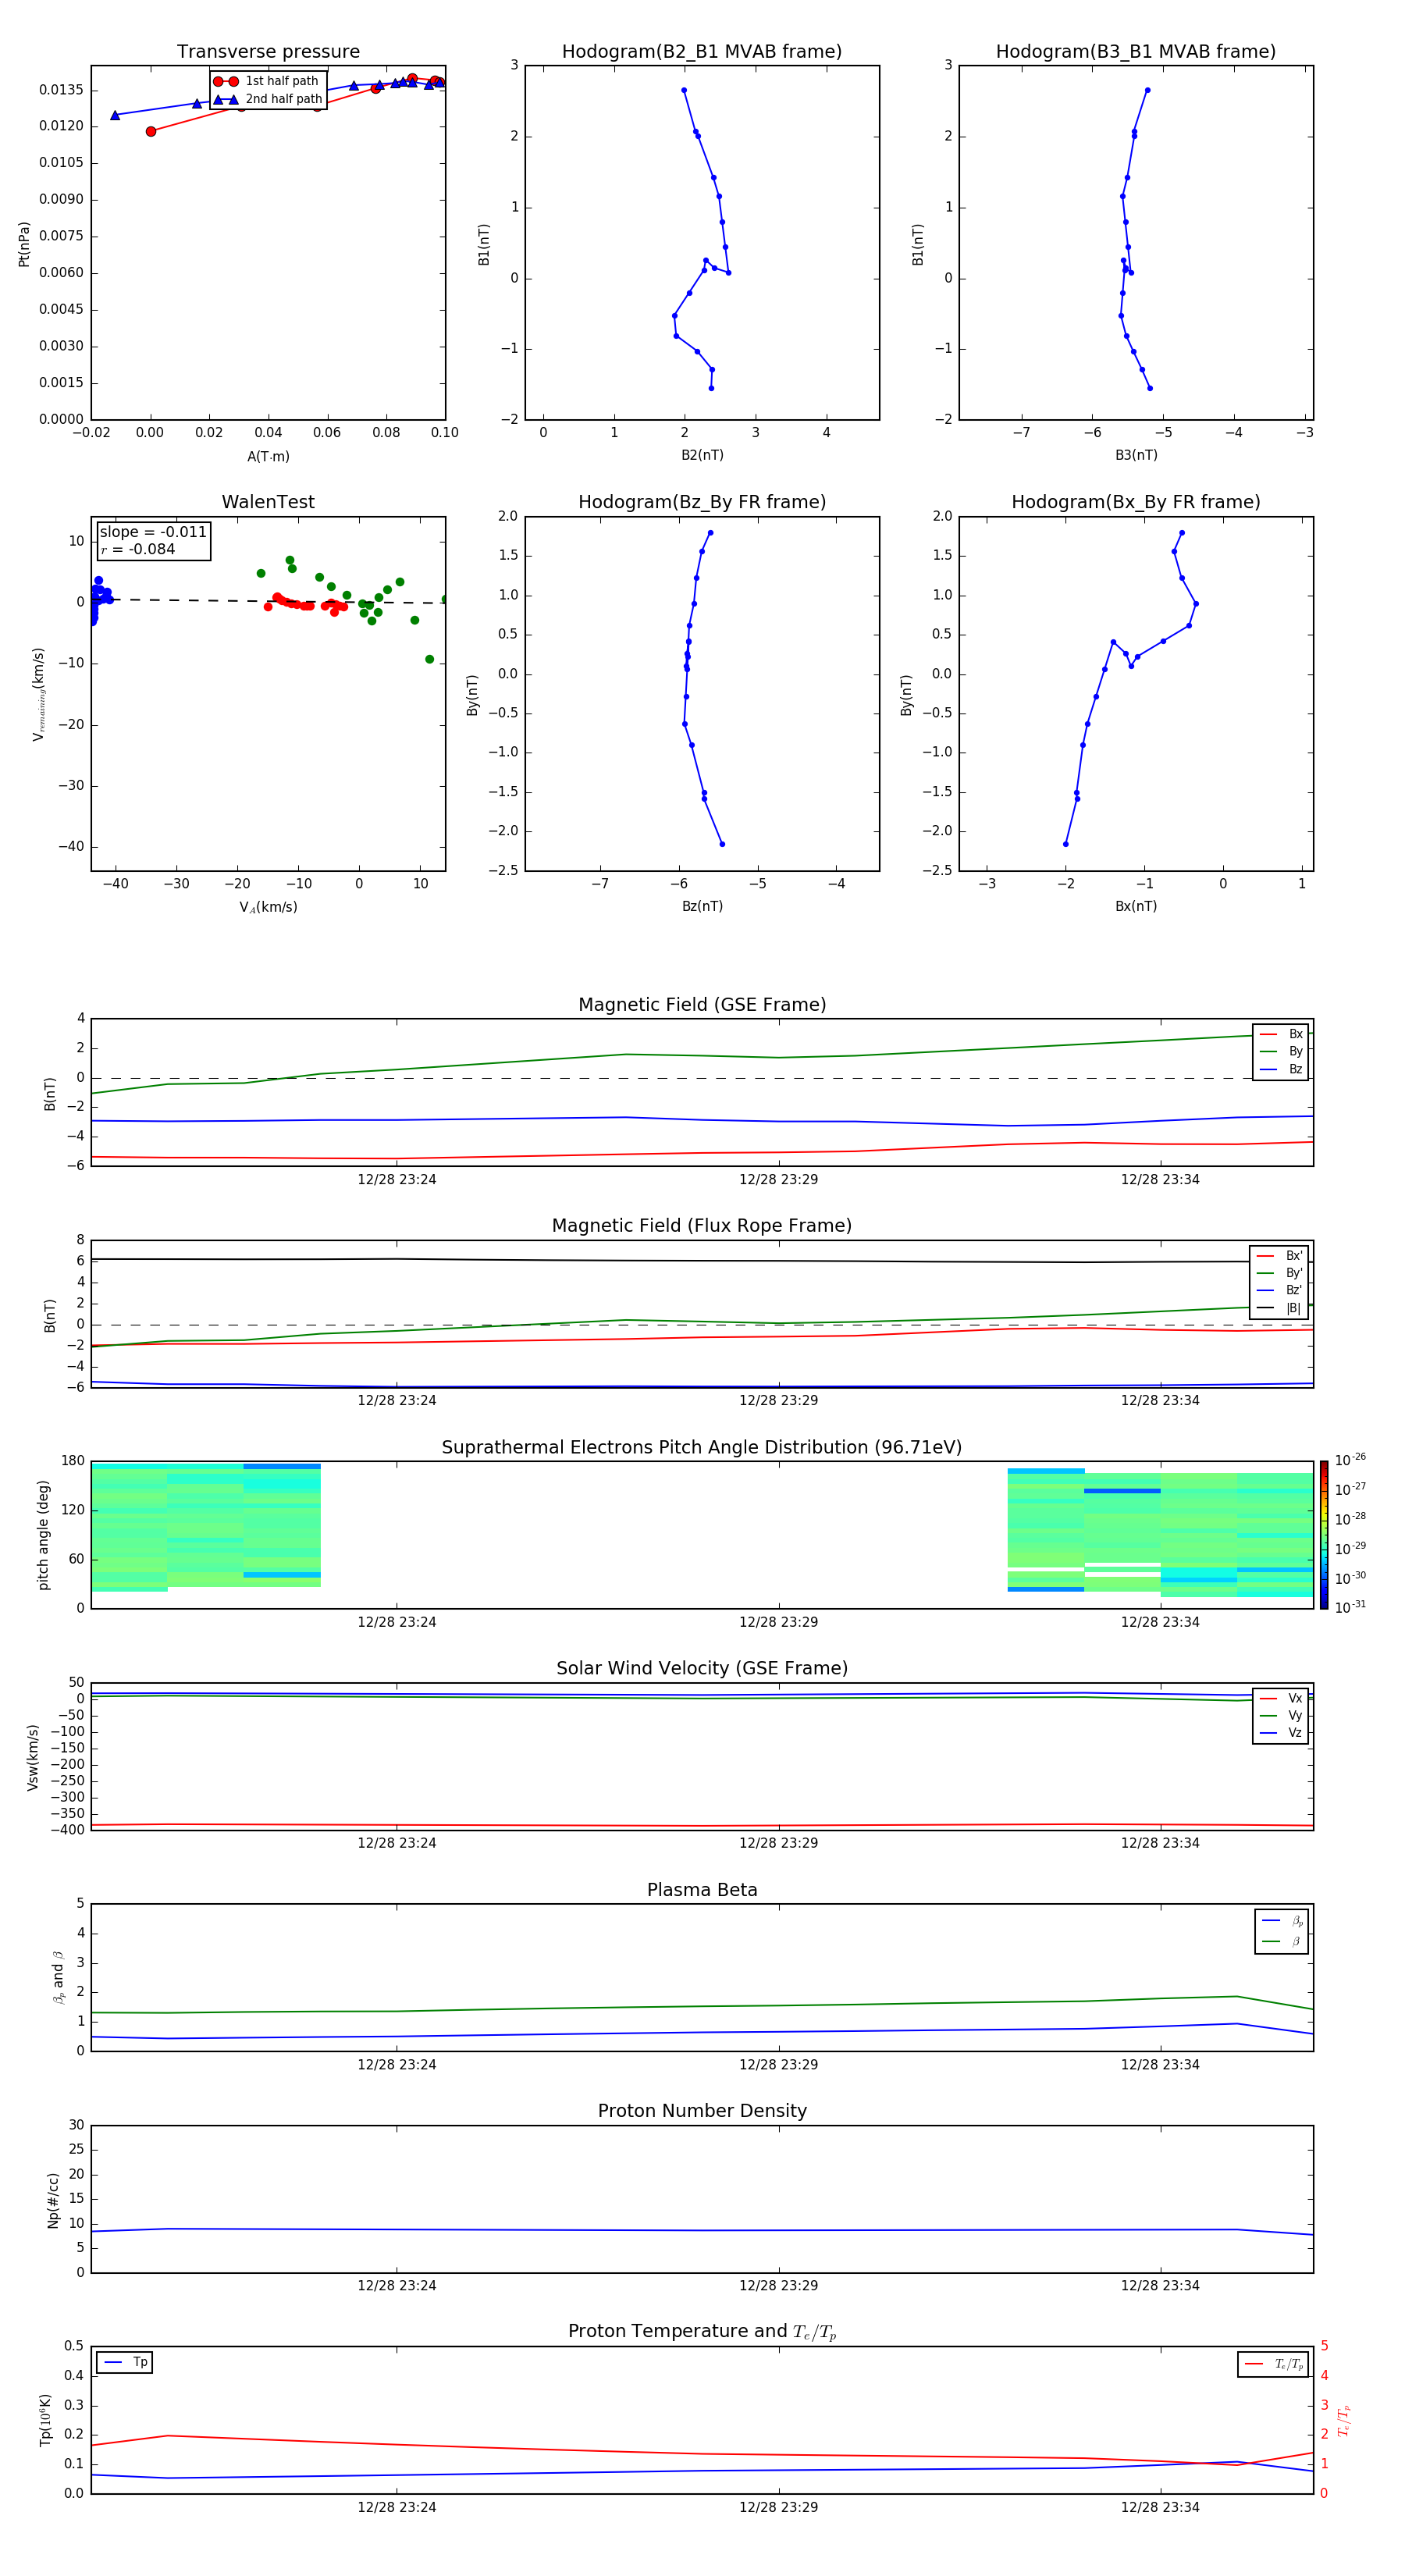Click the '12/28 23:24' tick under GSE magnetic field
The image size is (1405, 2576).
[x=397, y=1180]
